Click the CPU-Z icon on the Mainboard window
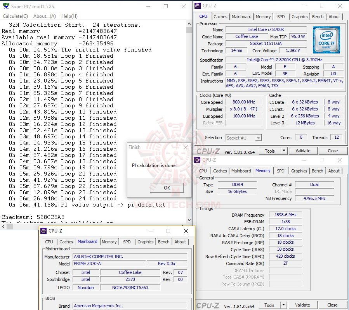Screen dimensions: 349x310 pos(43,231)
